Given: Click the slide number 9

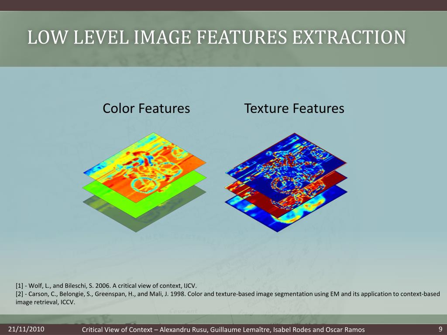Looking at the screenshot, I should click(440, 329).
